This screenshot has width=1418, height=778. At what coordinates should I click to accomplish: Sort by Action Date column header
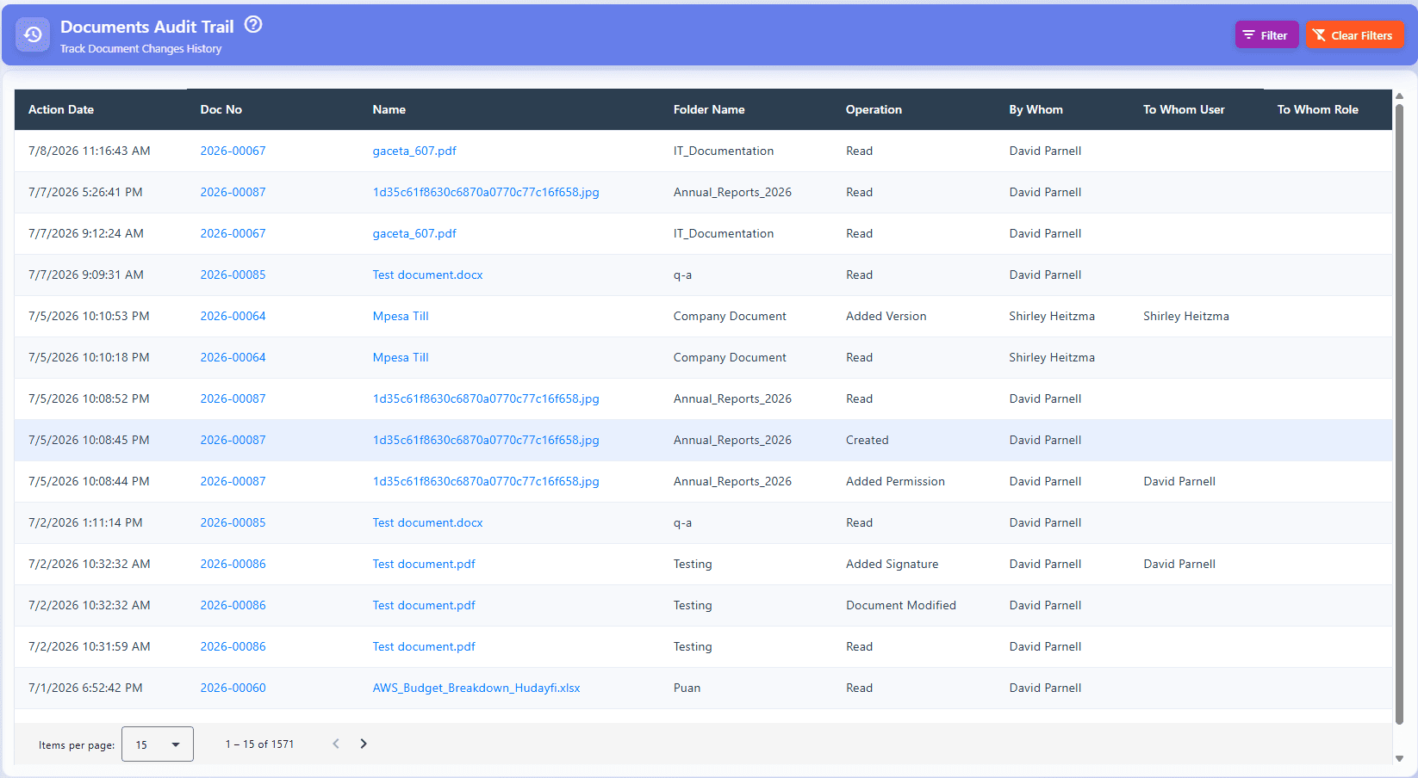pos(61,109)
